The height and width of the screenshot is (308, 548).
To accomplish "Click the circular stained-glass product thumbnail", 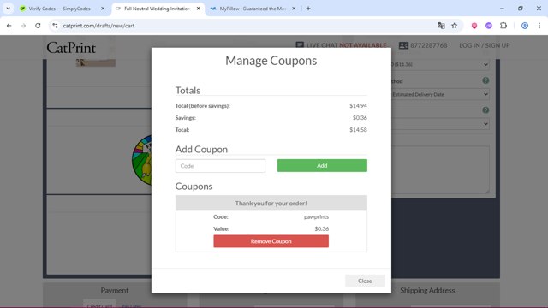I will click(142, 160).
